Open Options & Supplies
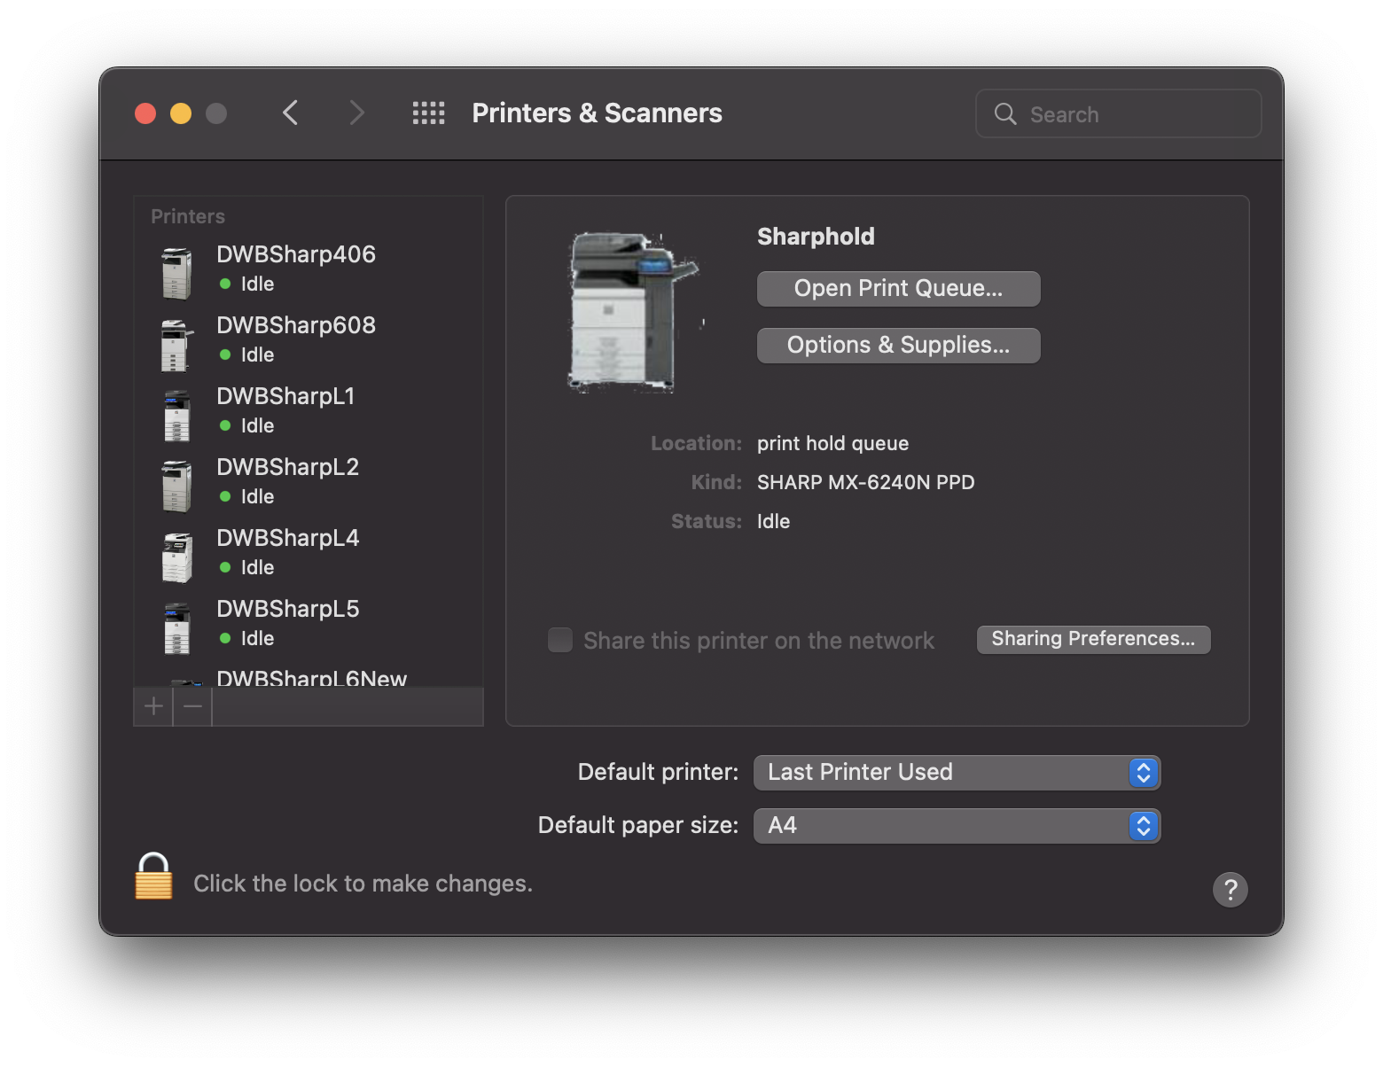Screen dimensions: 1383x1067 (x=898, y=346)
